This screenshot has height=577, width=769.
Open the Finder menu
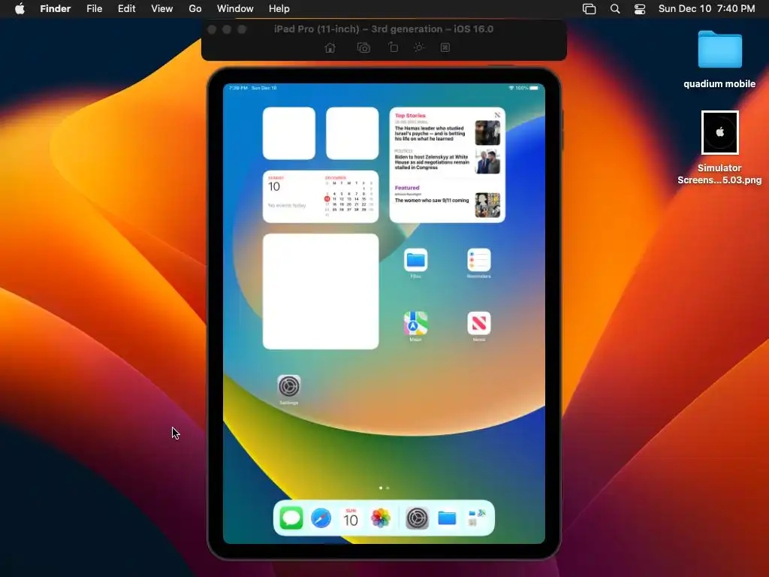click(x=56, y=9)
